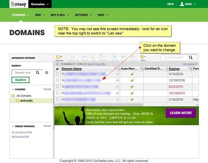Click the All Domains folder icon
The height and width of the screenshot is (163, 208).
(13, 96)
